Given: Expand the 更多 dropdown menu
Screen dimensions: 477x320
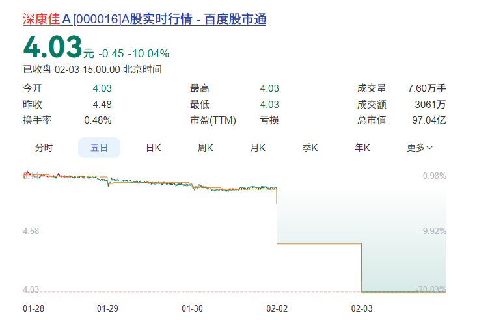Looking at the screenshot, I should [x=420, y=148].
